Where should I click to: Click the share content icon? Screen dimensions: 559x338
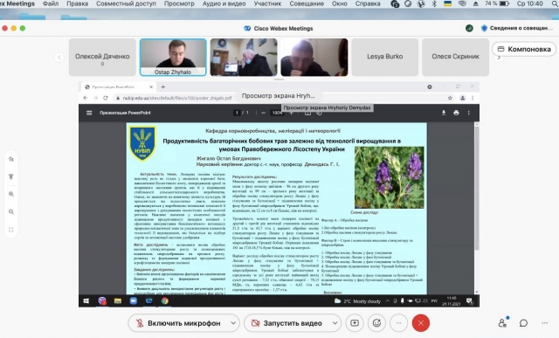point(355,323)
